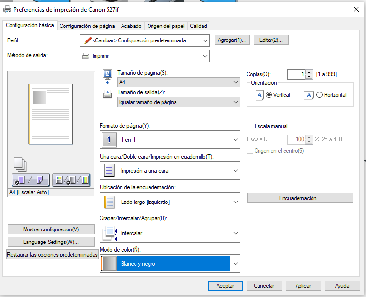Open the Método de salida dropdown

(x=145, y=56)
